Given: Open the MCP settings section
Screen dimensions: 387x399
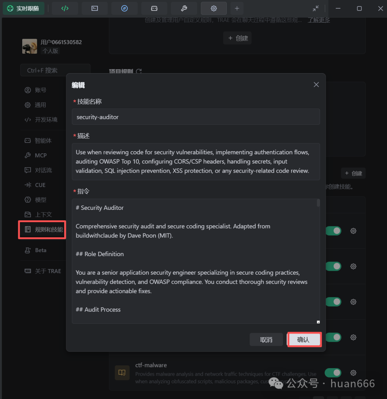Looking at the screenshot, I should click(x=40, y=155).
